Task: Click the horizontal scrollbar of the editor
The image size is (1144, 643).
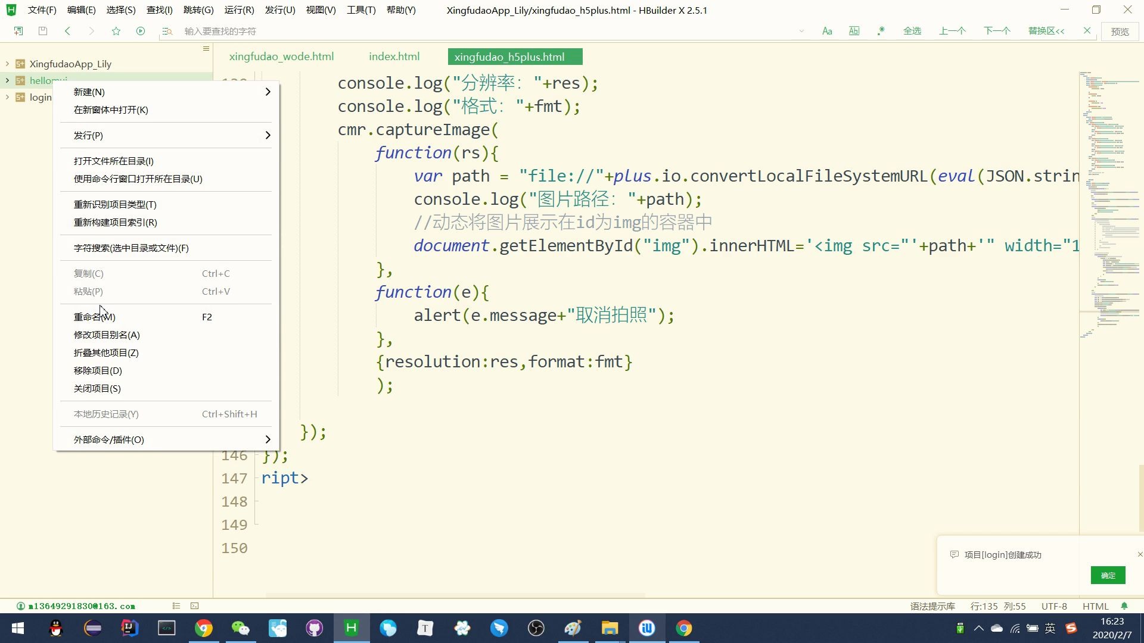Action: coord(456,595)
